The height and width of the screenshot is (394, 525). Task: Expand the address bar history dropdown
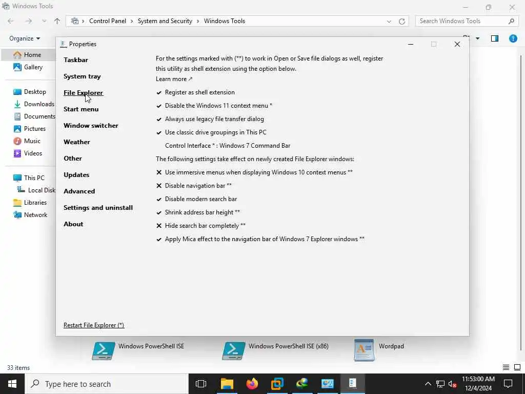click(389, 21)
